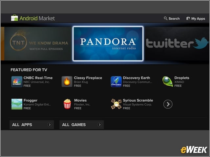Click FREE price under Classy Fireplace

pyautogui.click(x=77, y=86)
